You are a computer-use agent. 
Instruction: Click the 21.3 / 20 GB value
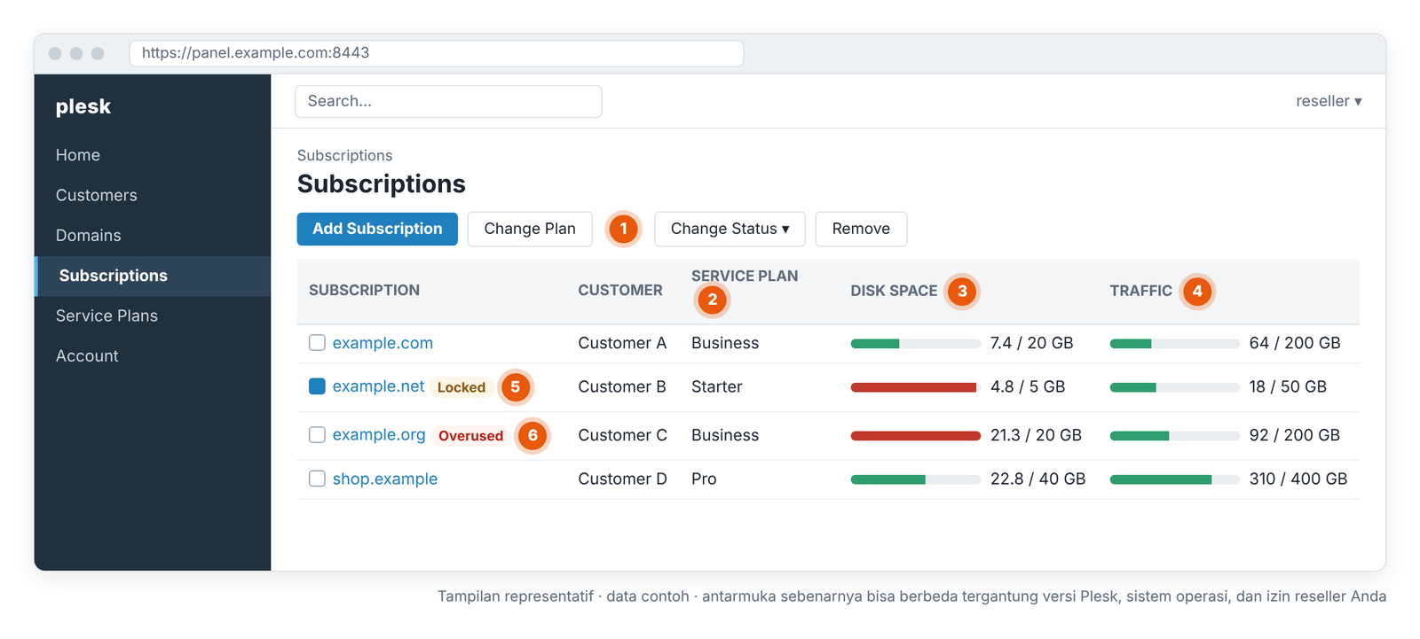1036,435
